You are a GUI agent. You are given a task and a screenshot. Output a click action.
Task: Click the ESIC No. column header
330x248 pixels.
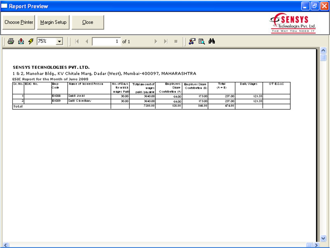[x=32, y=84]
